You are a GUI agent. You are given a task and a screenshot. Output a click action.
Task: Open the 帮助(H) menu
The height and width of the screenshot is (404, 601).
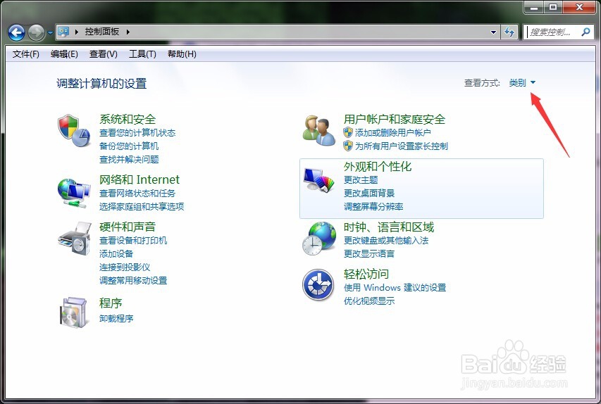182,54
